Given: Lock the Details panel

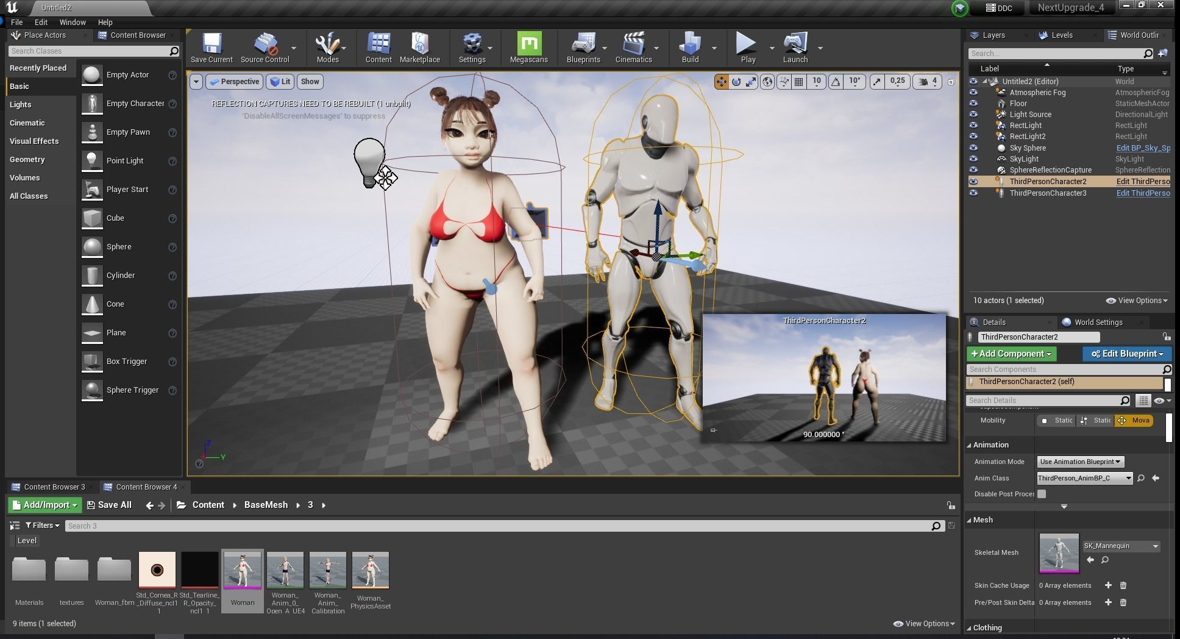Looking at the screenshot, I should click(1166, 337).
